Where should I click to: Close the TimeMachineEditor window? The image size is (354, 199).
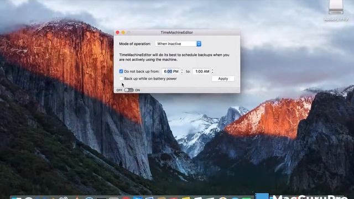pyautogui.click(x=118, y=33)
